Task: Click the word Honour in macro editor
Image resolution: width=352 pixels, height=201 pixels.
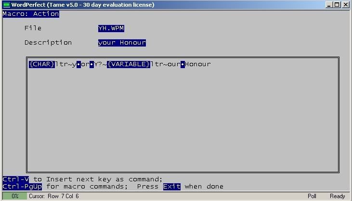Action: pos(198,64)
